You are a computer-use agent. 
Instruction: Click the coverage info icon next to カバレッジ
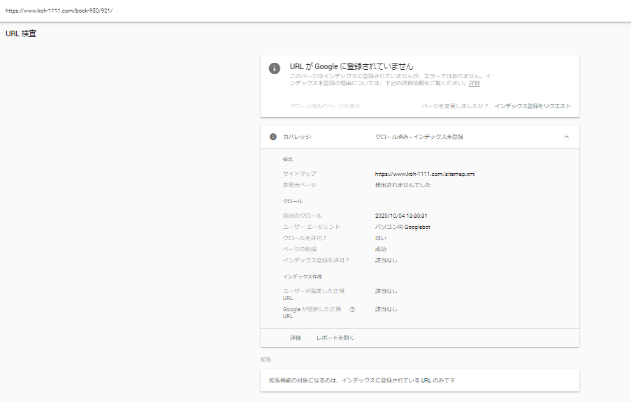(x=273, y=137)
